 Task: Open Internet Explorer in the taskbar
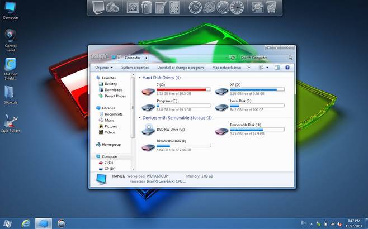coord(26,223)
